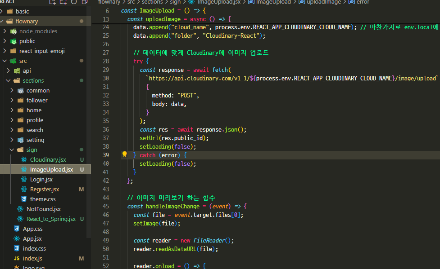The height and width of the screenshot is (269, 440).
Task: Click the CSS icon beside App.css
Action: click(17, 229)
